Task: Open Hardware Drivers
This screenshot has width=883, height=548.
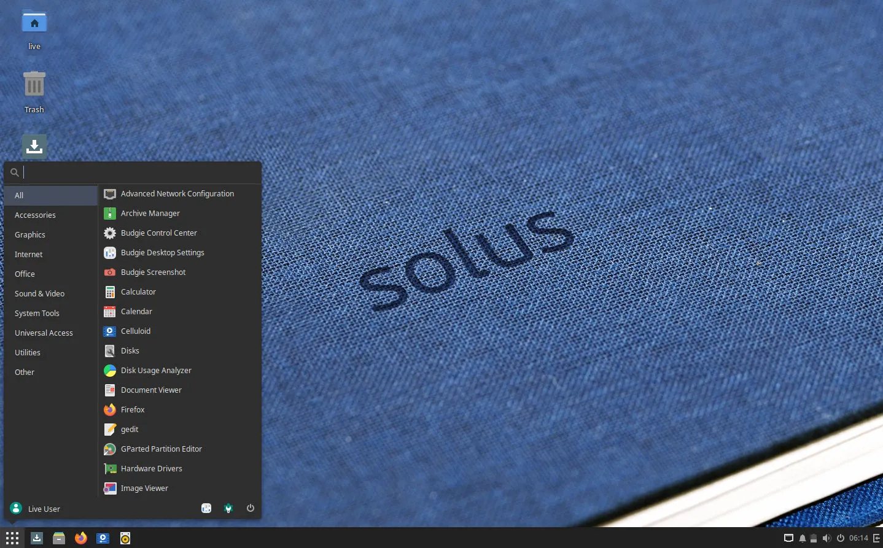Action: (179, 469)
